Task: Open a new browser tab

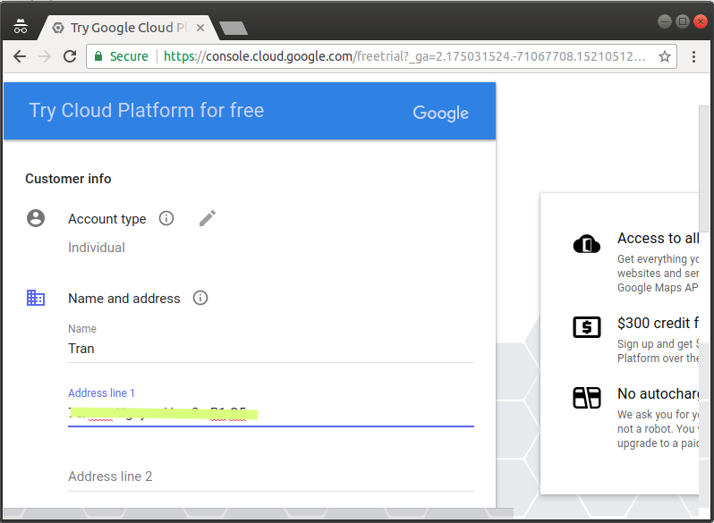Action: (234, 29)
